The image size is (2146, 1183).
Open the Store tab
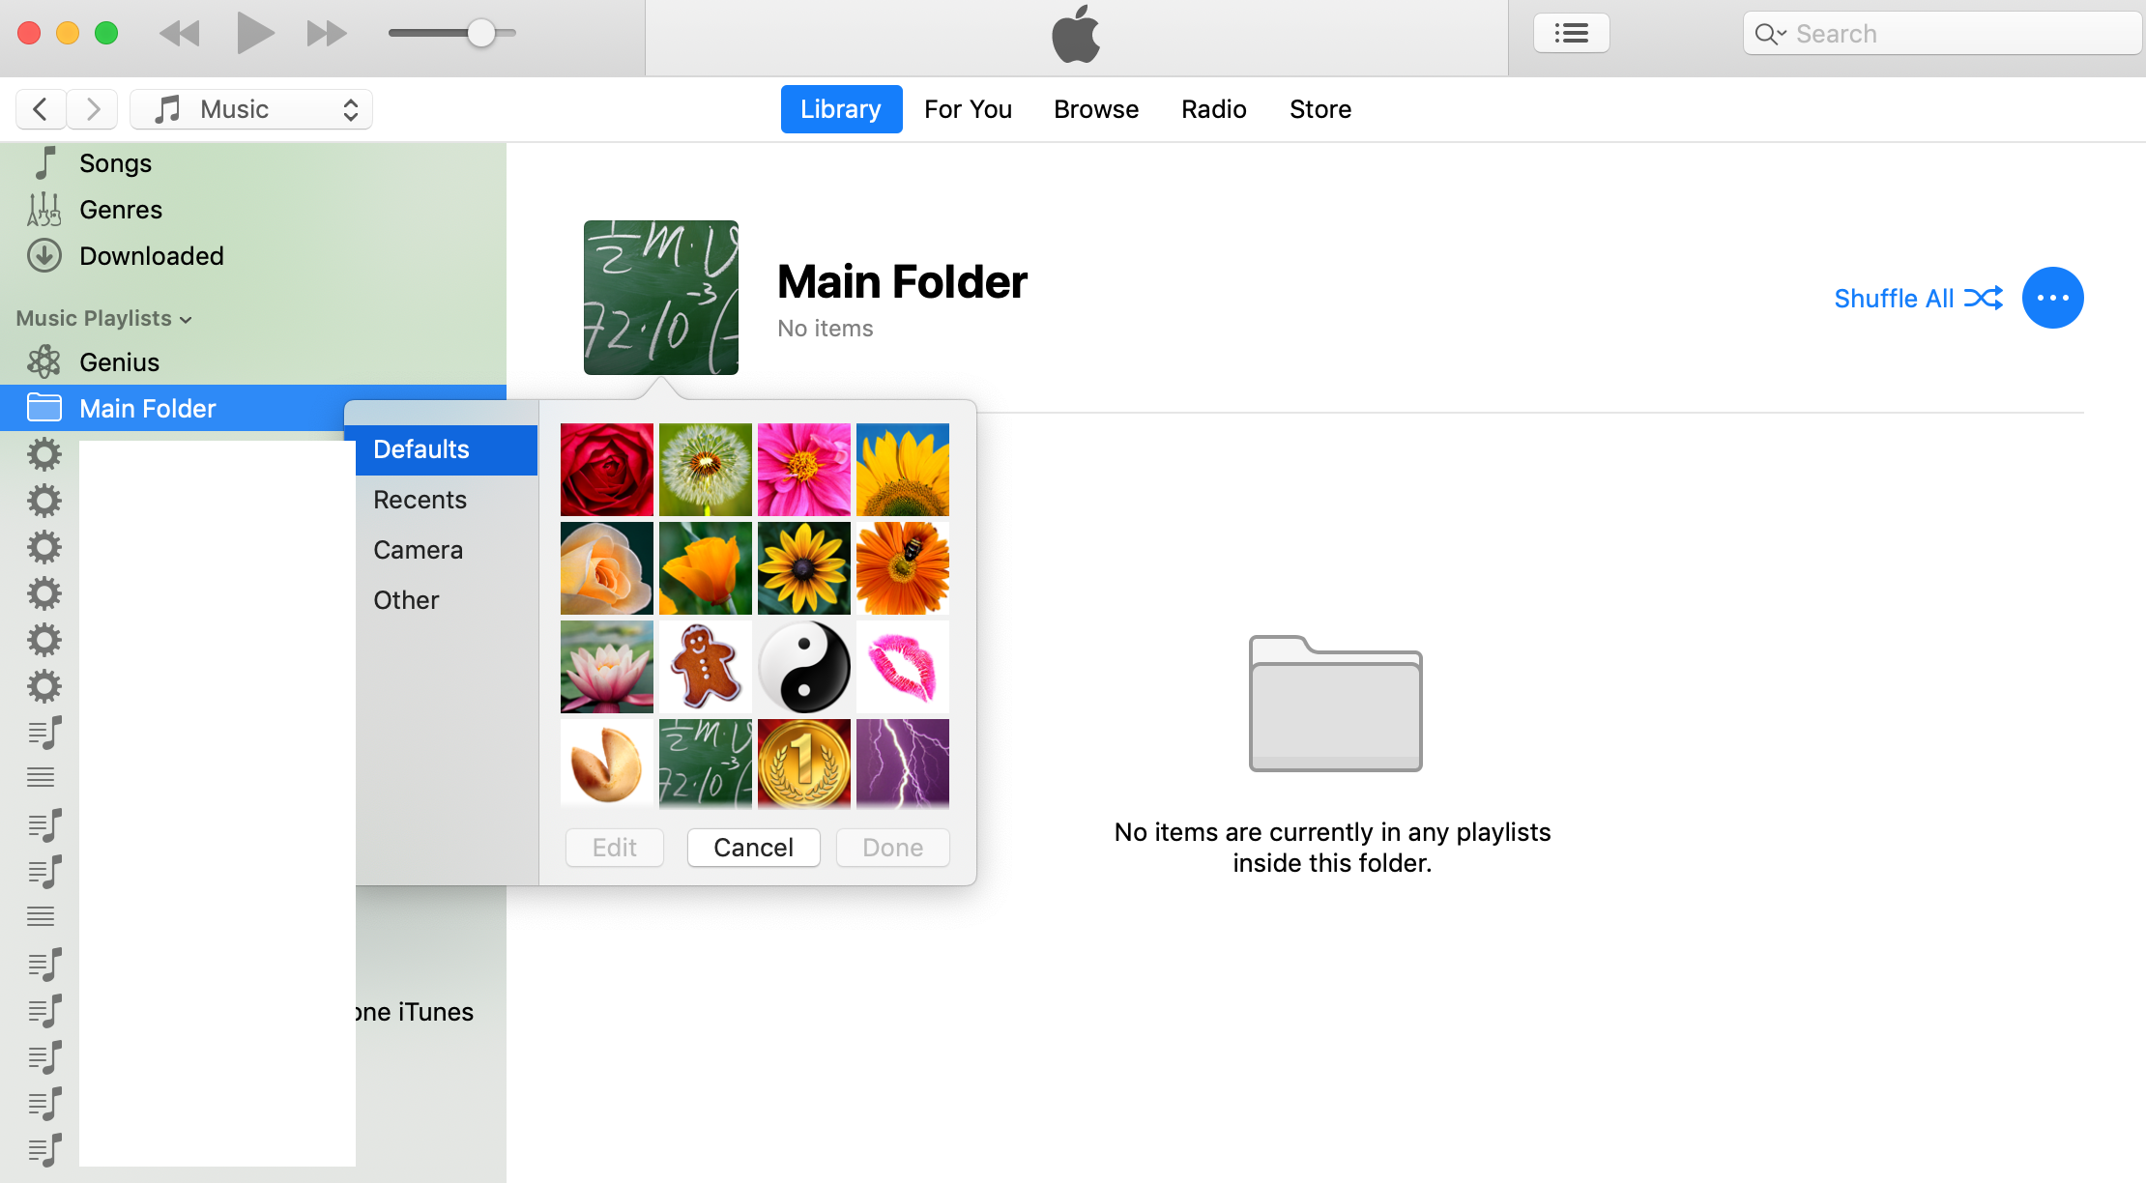tap(1319, 109)
